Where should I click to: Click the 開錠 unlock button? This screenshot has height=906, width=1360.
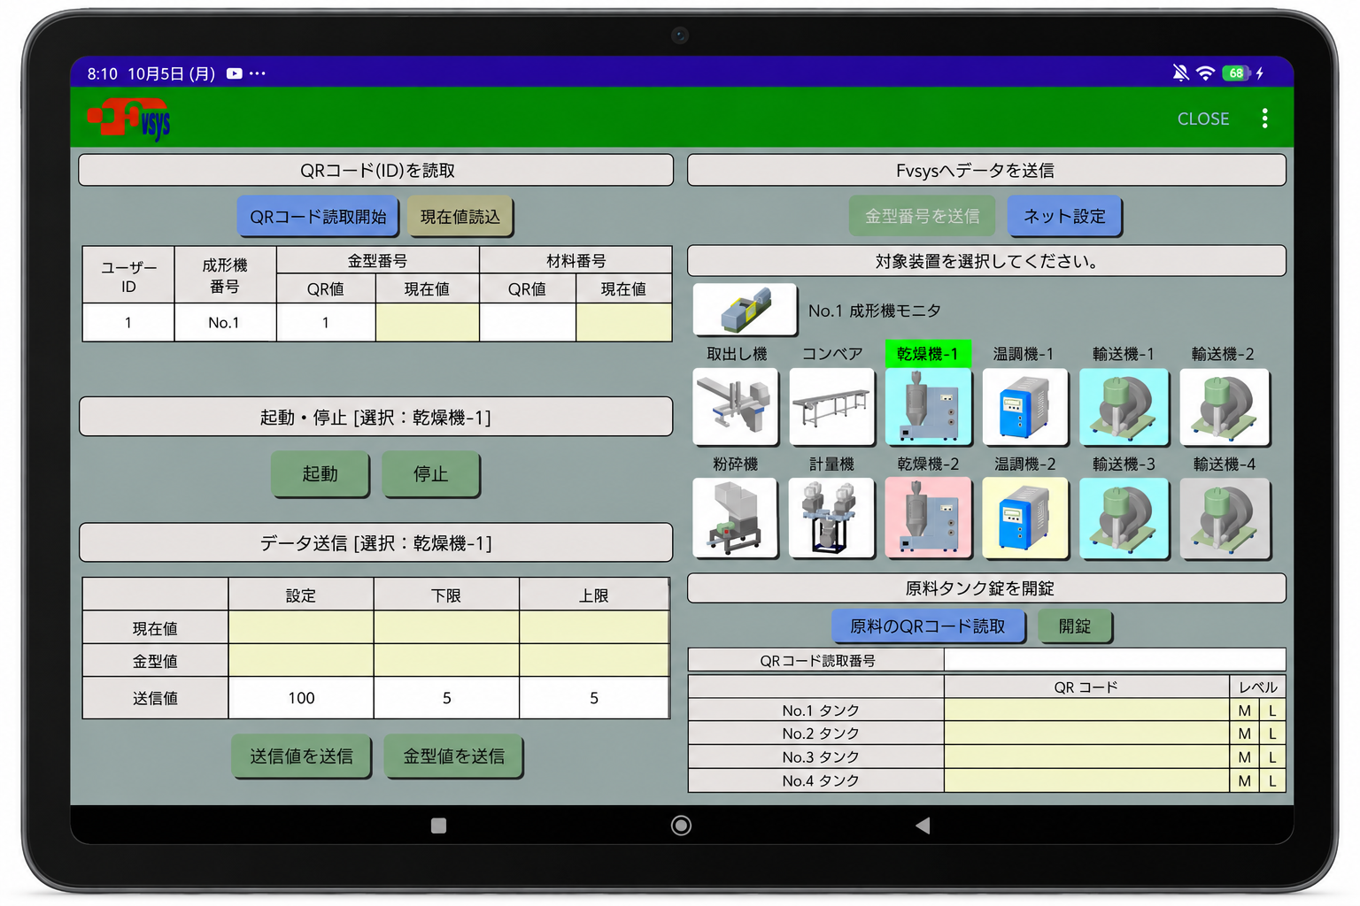(x=1075, y=626)
